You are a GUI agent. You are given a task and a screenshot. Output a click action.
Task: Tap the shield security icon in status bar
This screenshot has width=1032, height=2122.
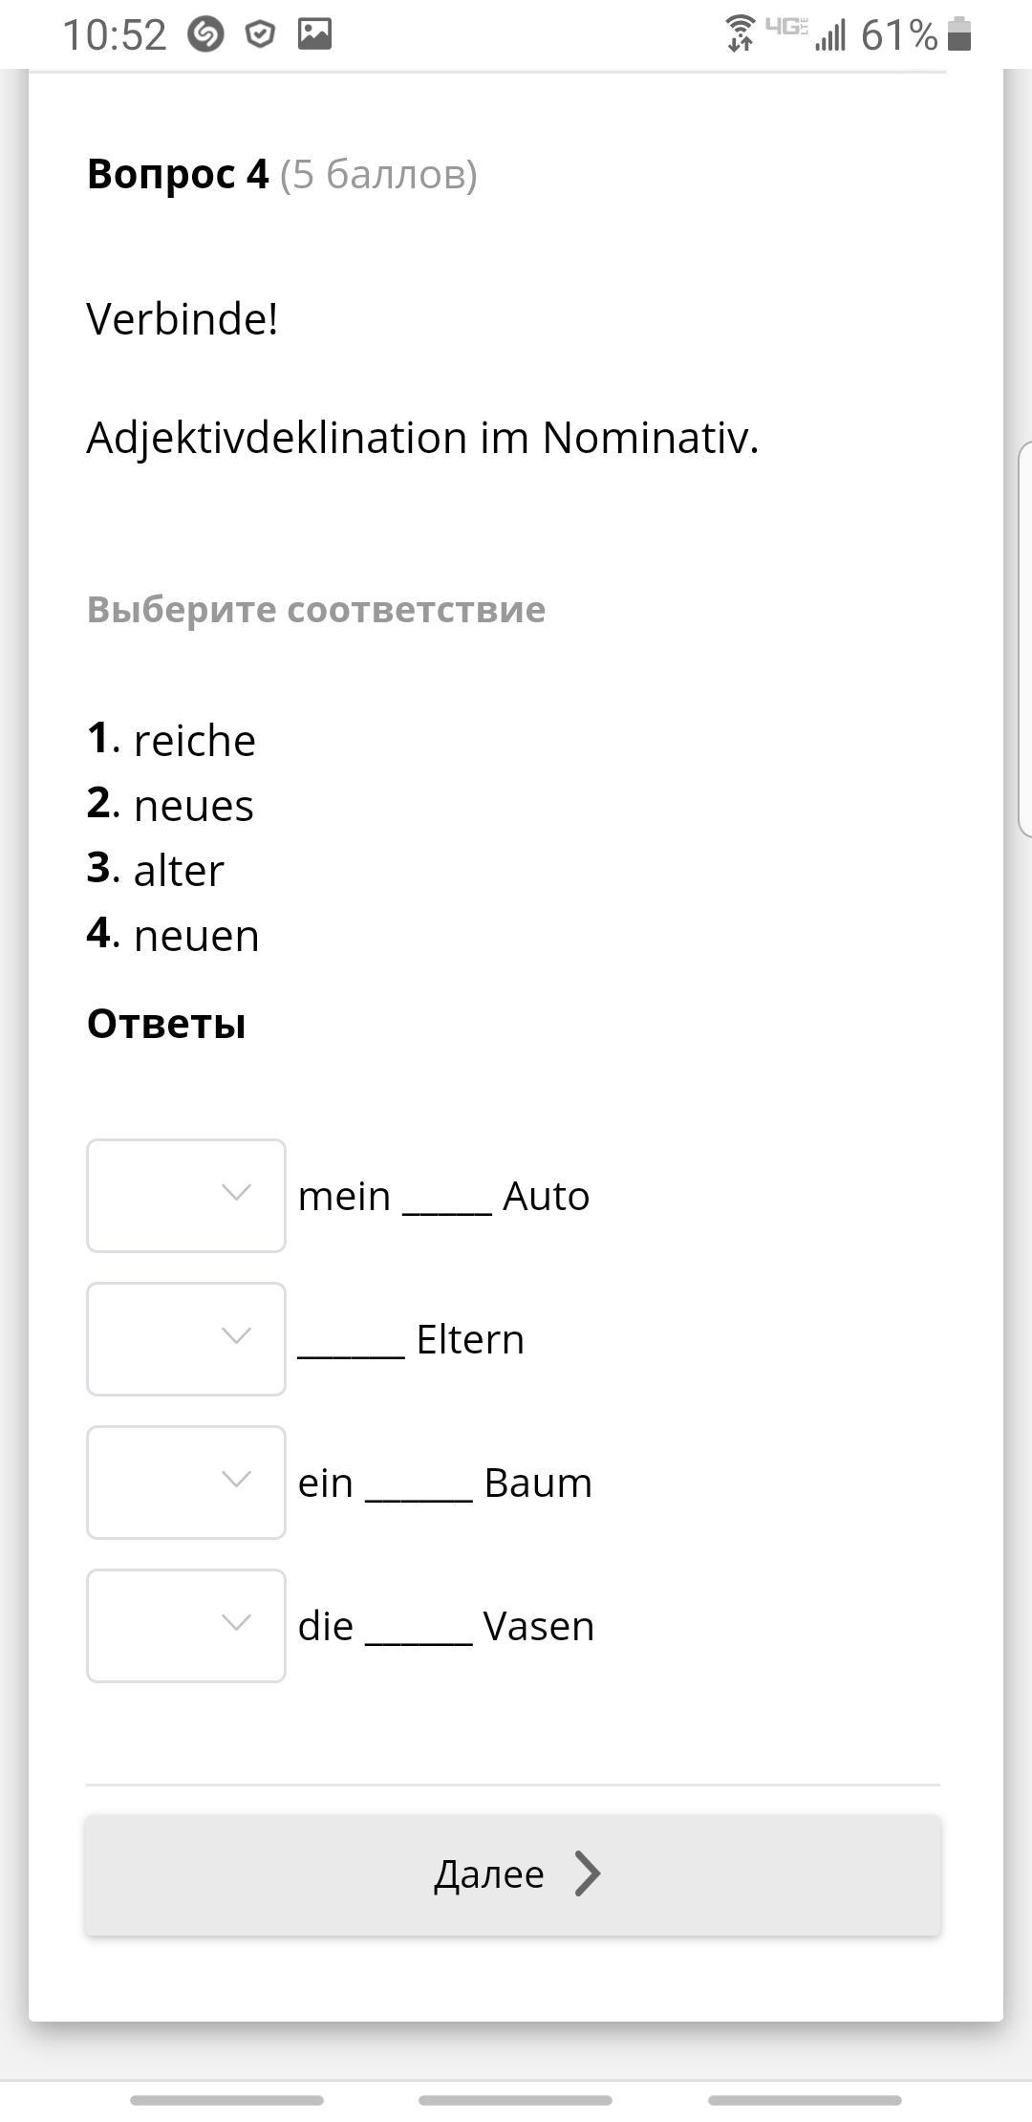260,35
